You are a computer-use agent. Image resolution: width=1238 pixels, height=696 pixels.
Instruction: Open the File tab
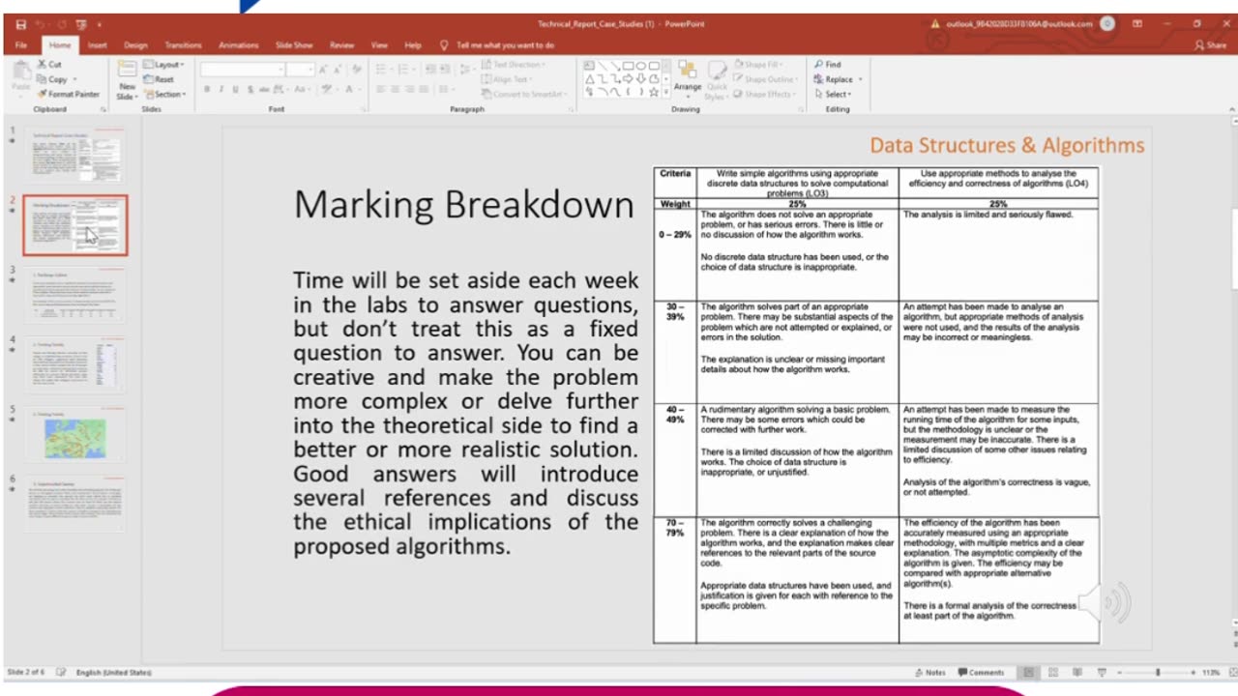pos(21,45)
